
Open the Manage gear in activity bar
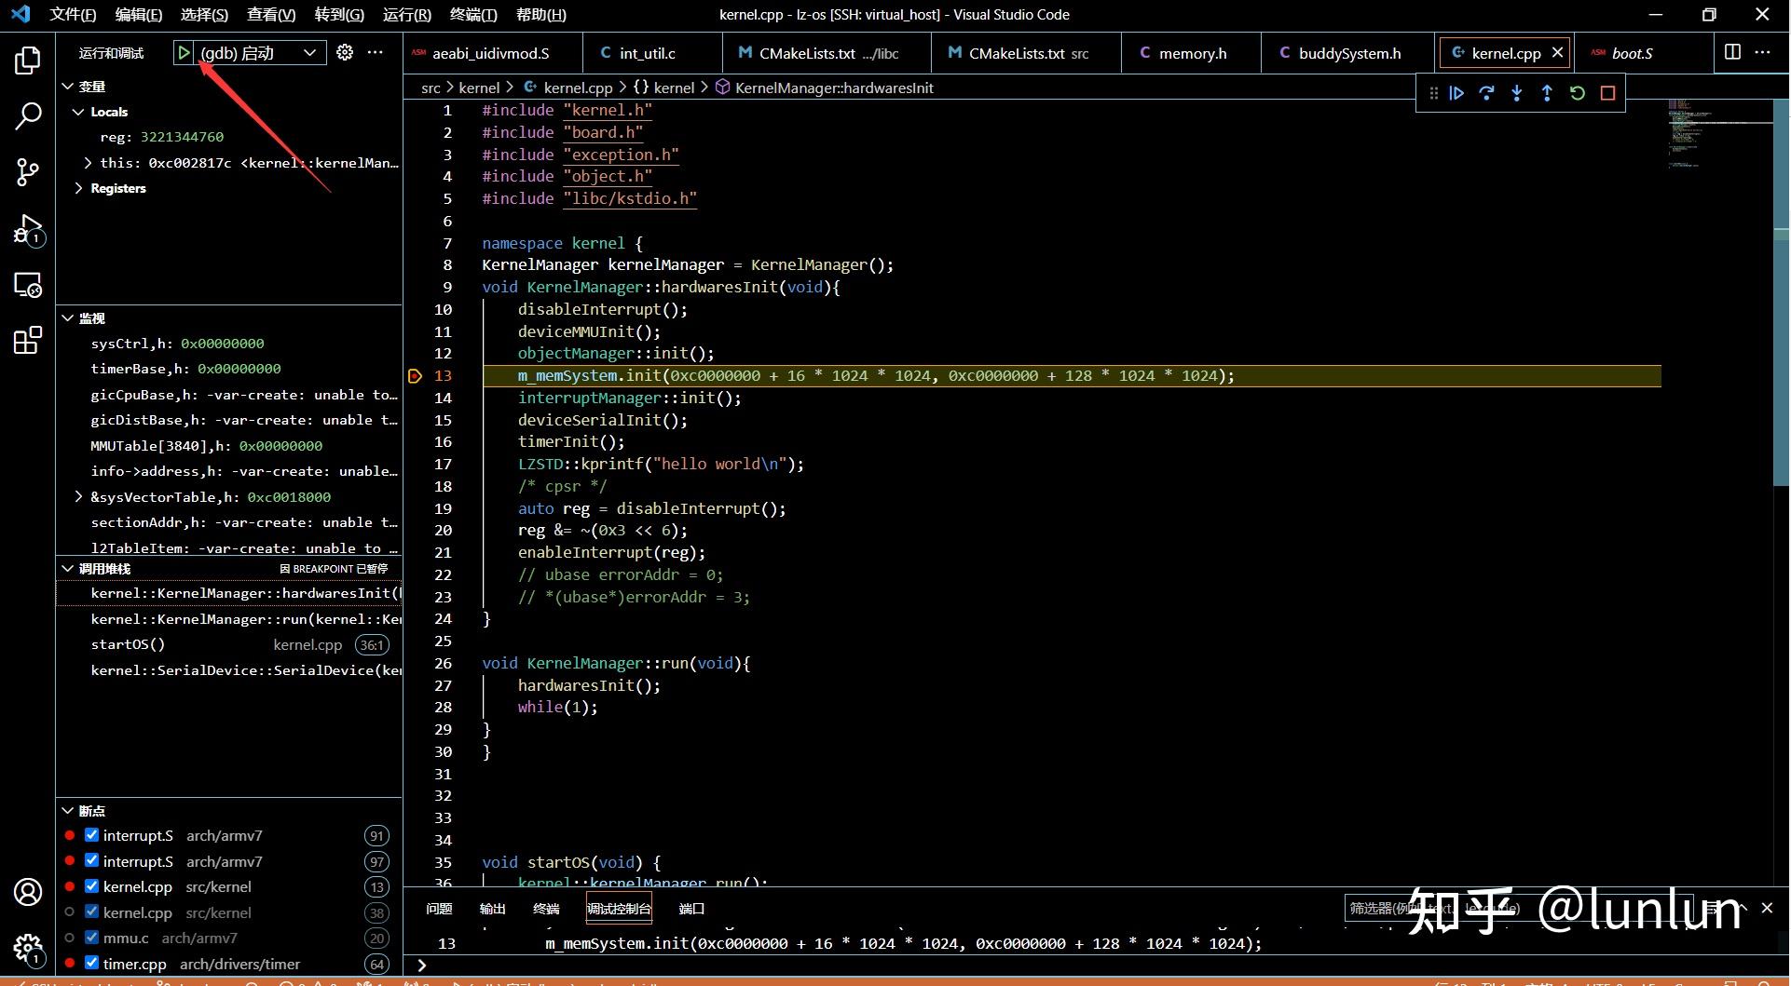28,949
